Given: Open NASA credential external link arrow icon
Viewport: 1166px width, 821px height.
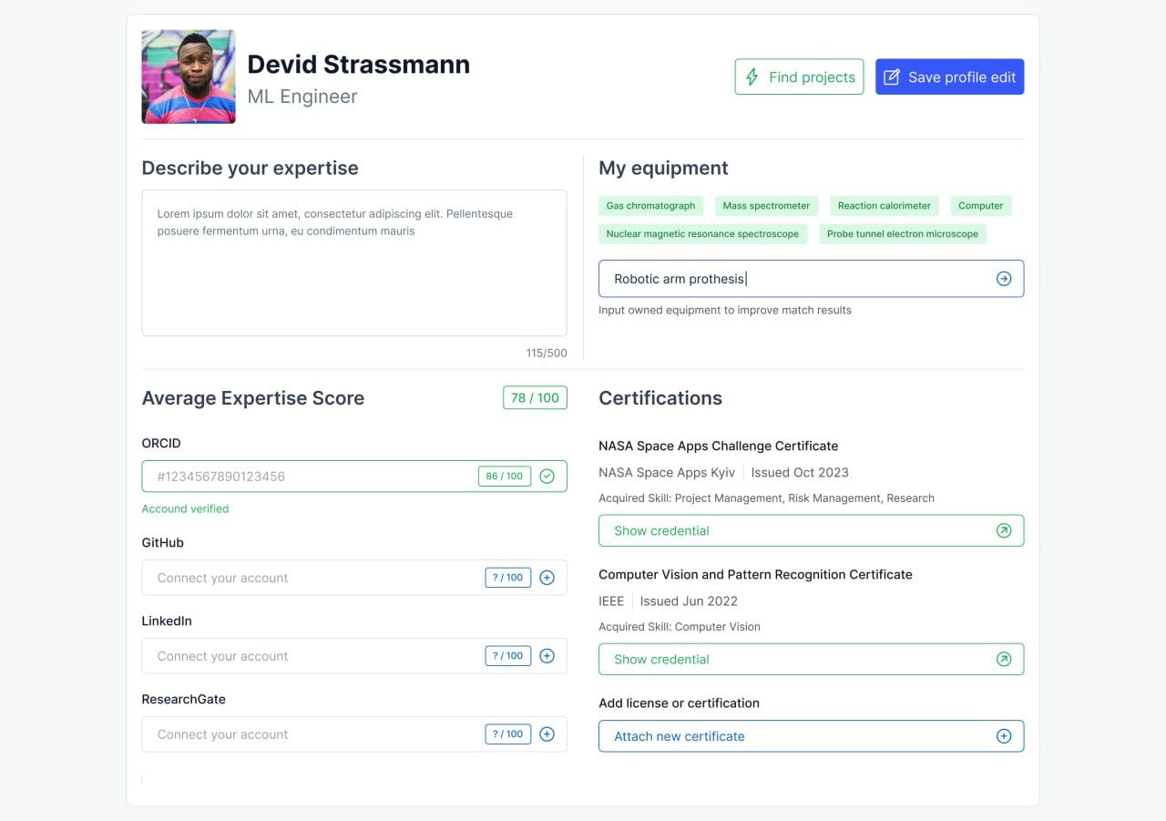Looking at the screenshot, I should [1003, 530].
